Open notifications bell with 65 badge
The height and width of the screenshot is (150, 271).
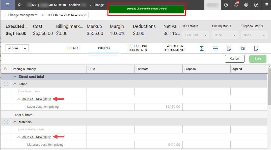236,5
